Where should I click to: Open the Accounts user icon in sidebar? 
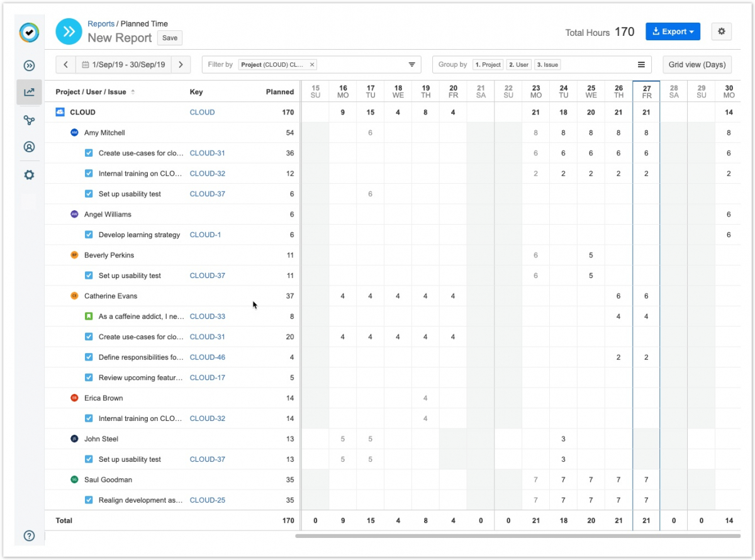[x=29, y=147]
